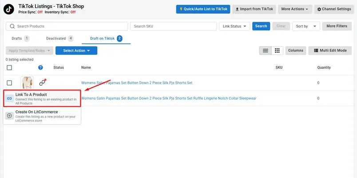Focus the Search SKU field
Viewport: 357px width, 178px height.
(x=173, y=26)
